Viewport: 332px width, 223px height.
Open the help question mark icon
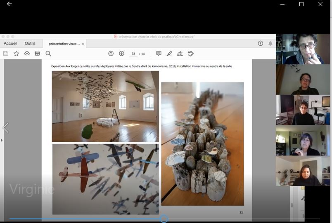260,43
